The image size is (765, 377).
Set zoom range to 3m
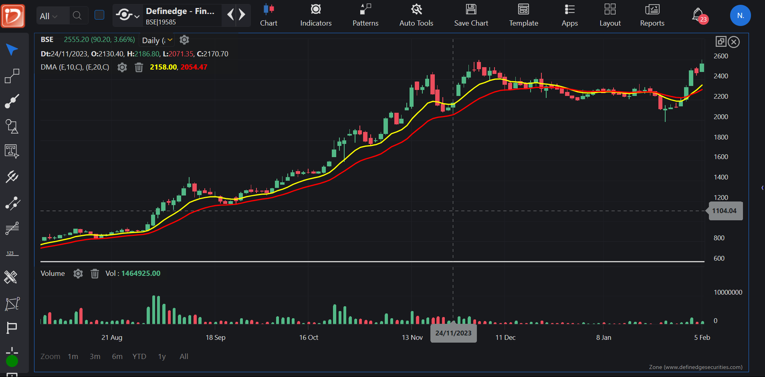[x=95, y=356]
